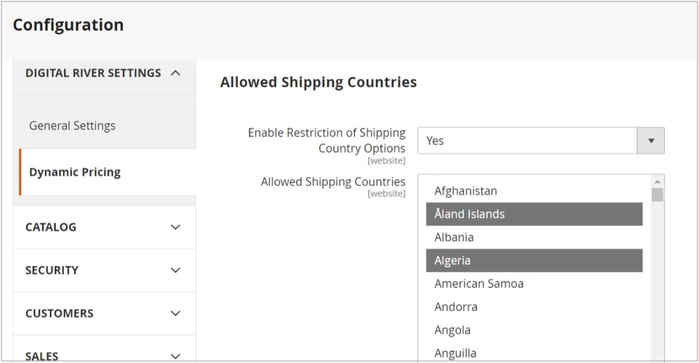Pick Andorra in the allowed countries list
The width and height of the screenshot is (699, 363).
pyautogui.click(x=456, y=307)
